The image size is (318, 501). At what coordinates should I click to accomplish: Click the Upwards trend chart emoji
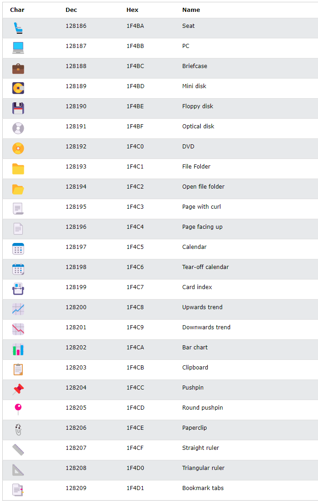click(x=18, y=309)
